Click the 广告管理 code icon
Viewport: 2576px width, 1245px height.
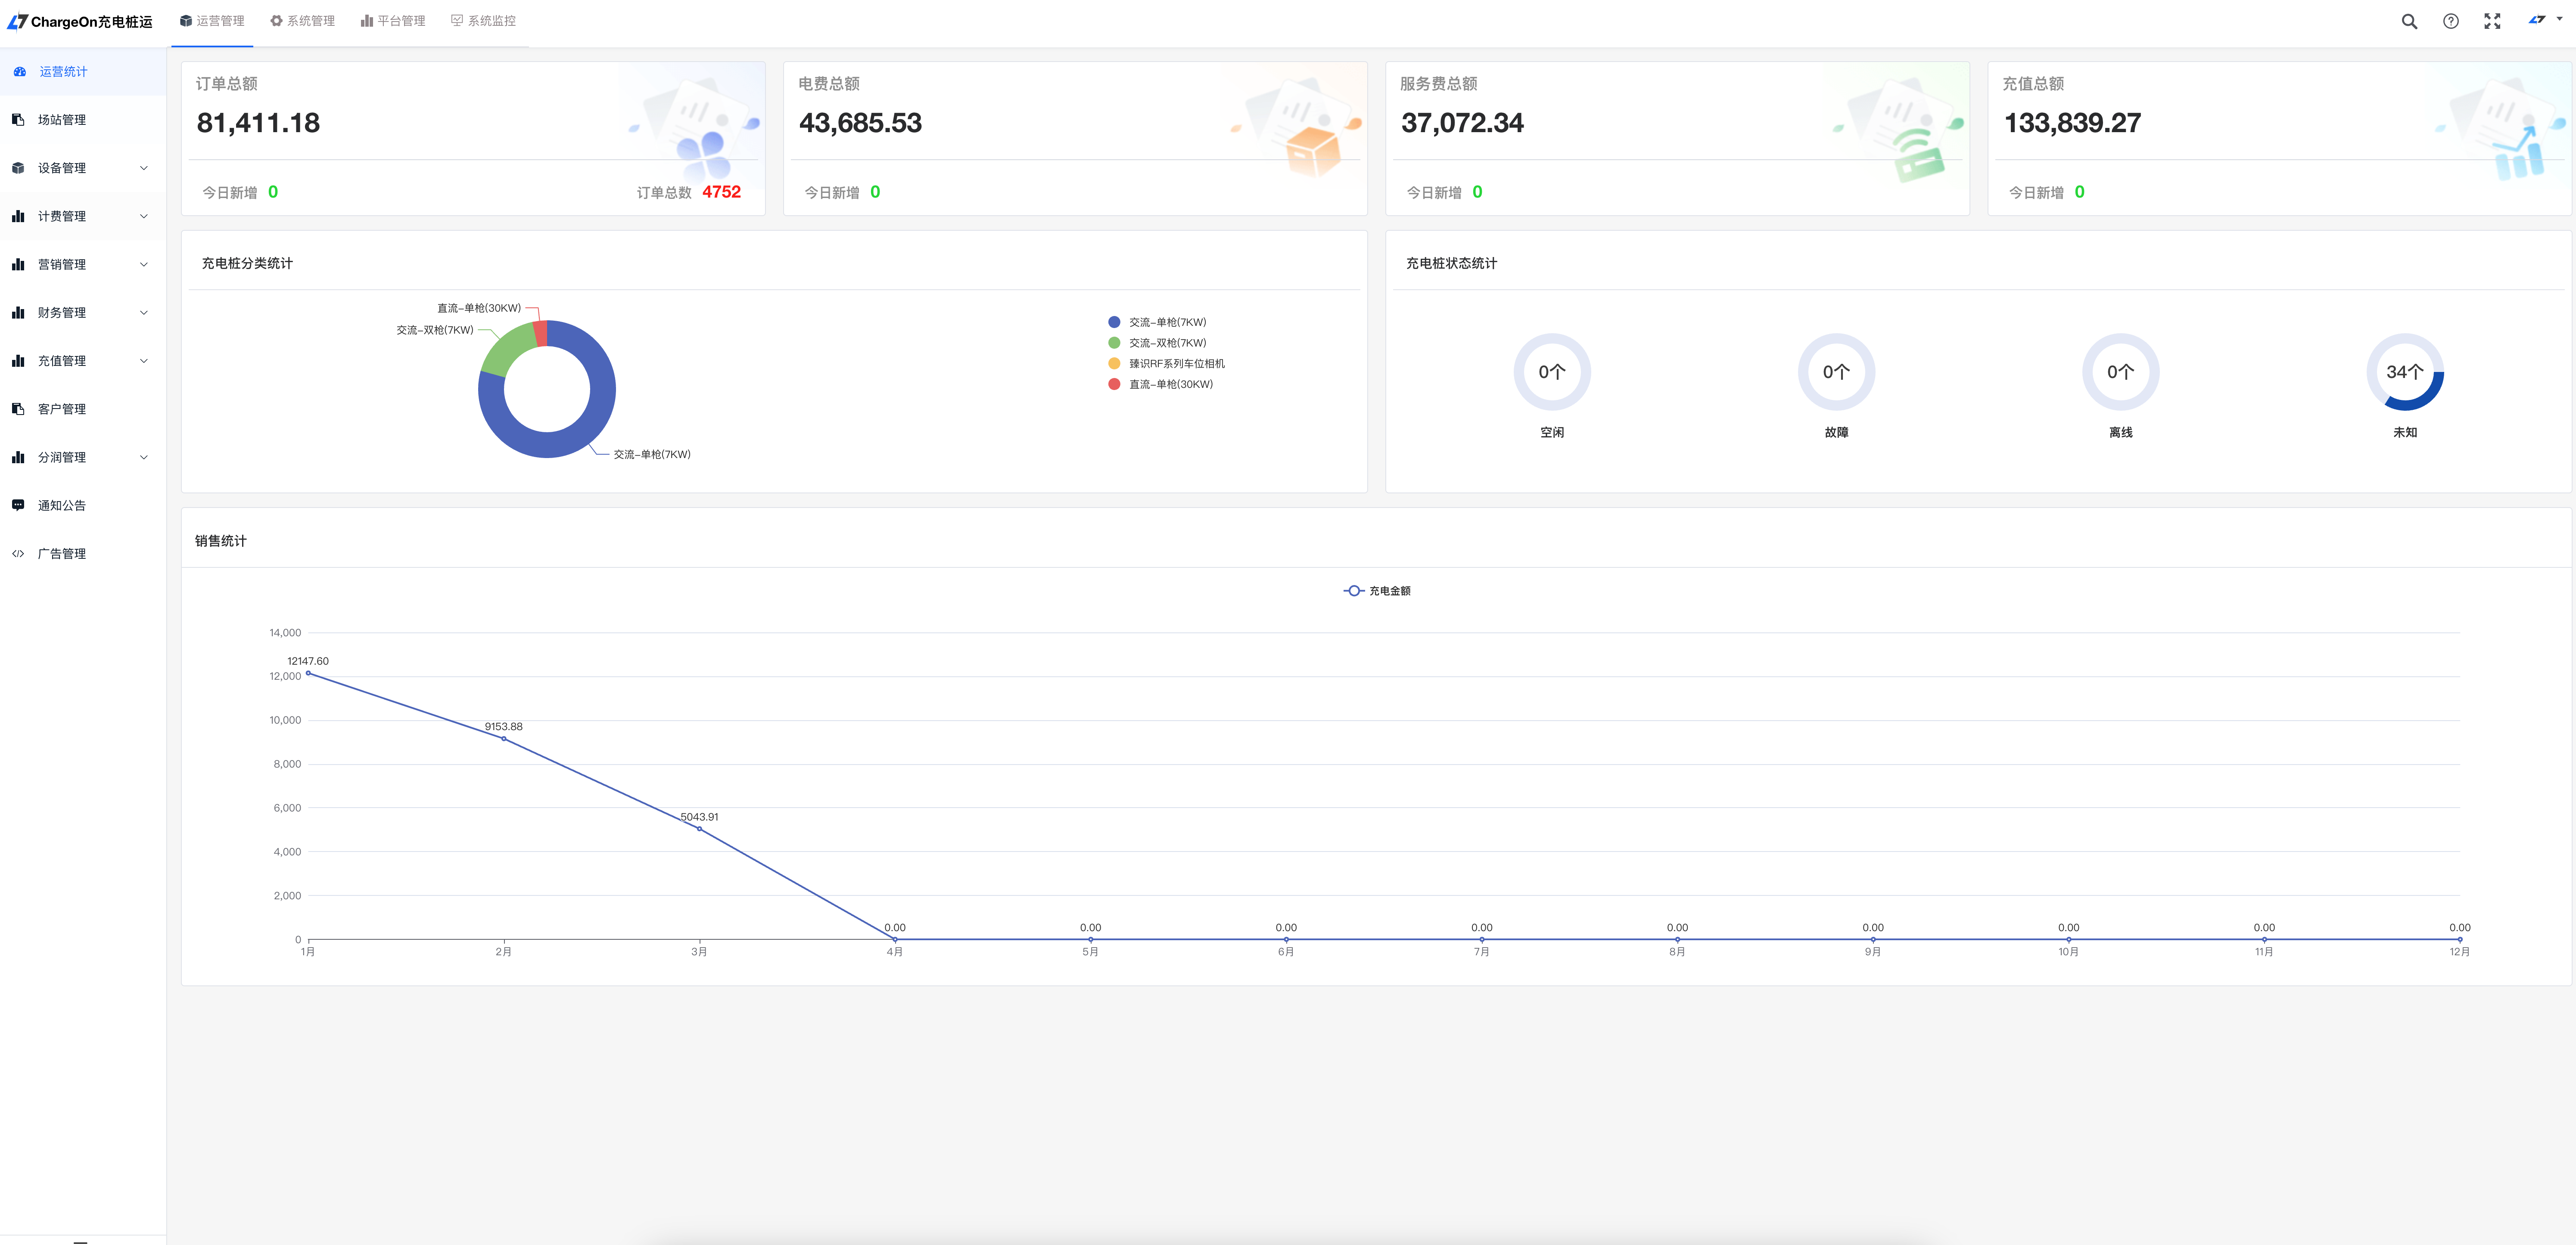point(18,554)
